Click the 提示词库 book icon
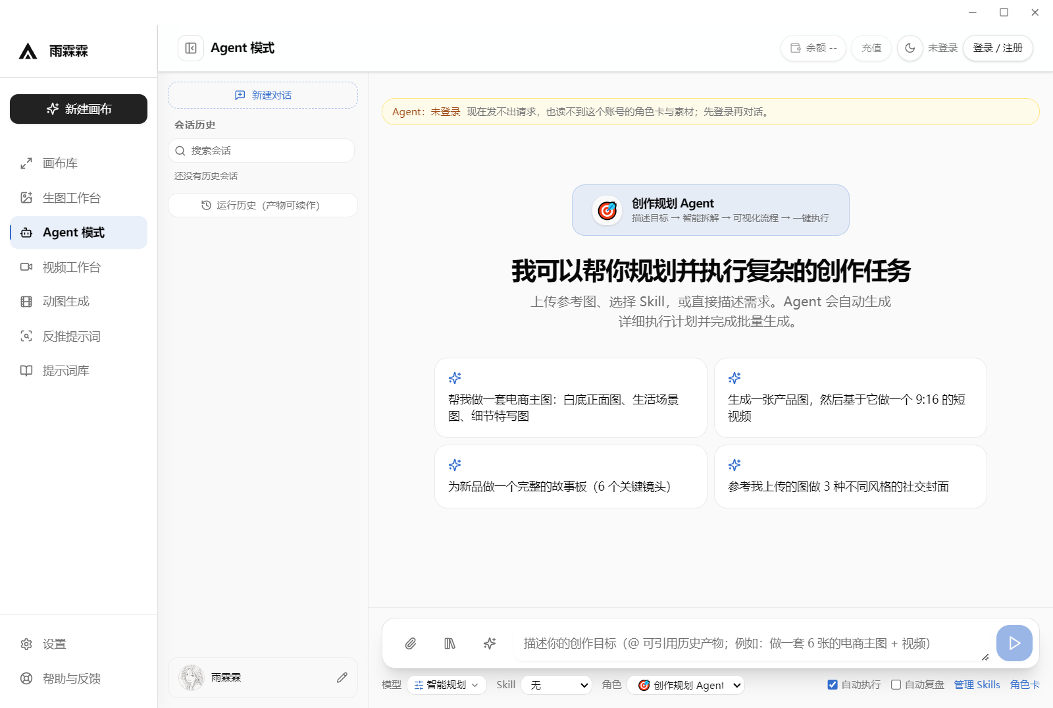Screen dimensions: 1053x708 26,371
